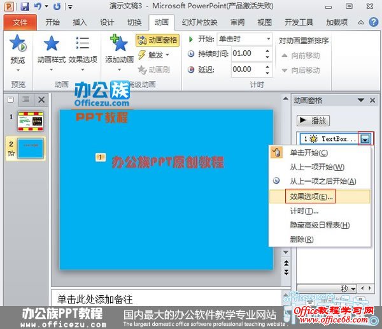Open the 秒 seconds zoom dropdown

pos(327,288)
